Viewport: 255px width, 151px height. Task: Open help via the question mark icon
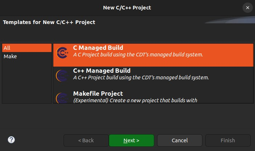coord(11,140)
